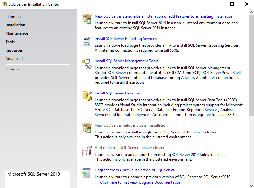
Task: Switch to the Maintenance section
Action: 17,33
